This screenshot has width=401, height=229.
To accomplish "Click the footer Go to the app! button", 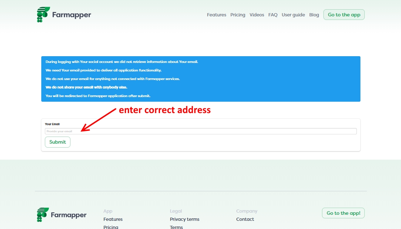I will pyautogui.click(x=343, y=213).
